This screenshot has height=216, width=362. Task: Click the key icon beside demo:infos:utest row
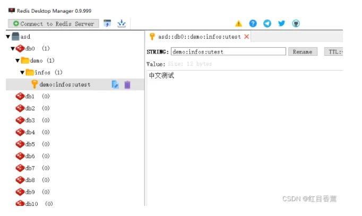coord(35,84)
